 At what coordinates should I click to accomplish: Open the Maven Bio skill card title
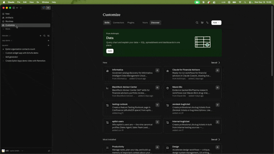point(177,87)
